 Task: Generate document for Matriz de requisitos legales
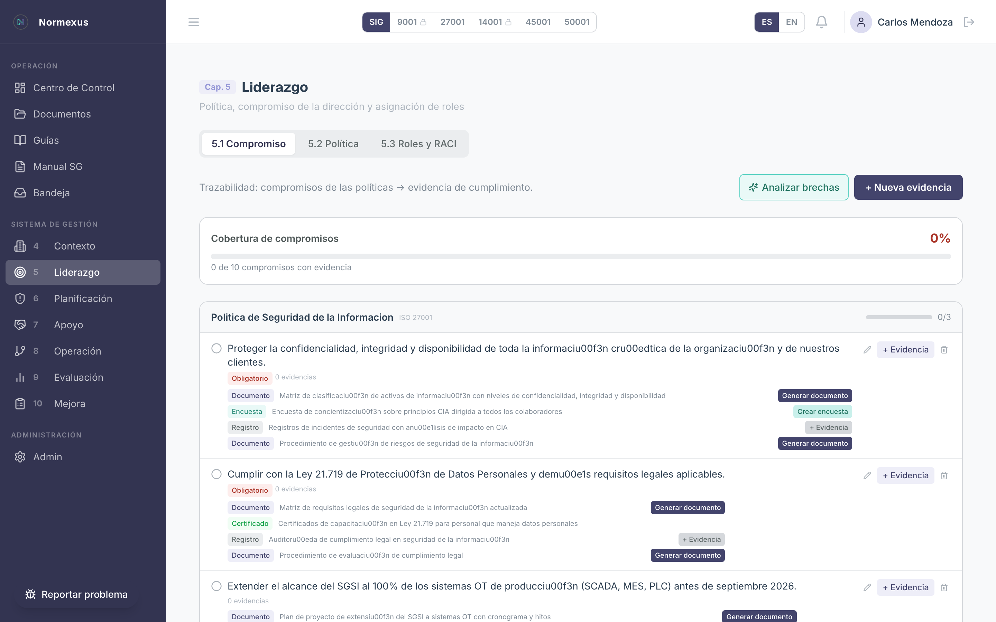click(688, 508)
